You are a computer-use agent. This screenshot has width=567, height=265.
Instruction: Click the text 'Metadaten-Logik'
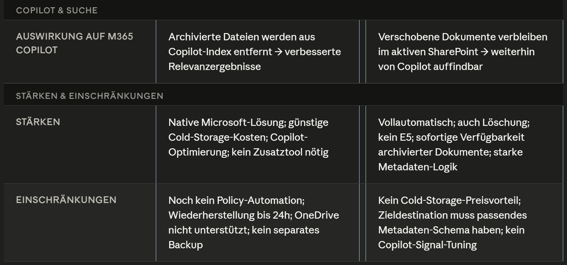418,167
